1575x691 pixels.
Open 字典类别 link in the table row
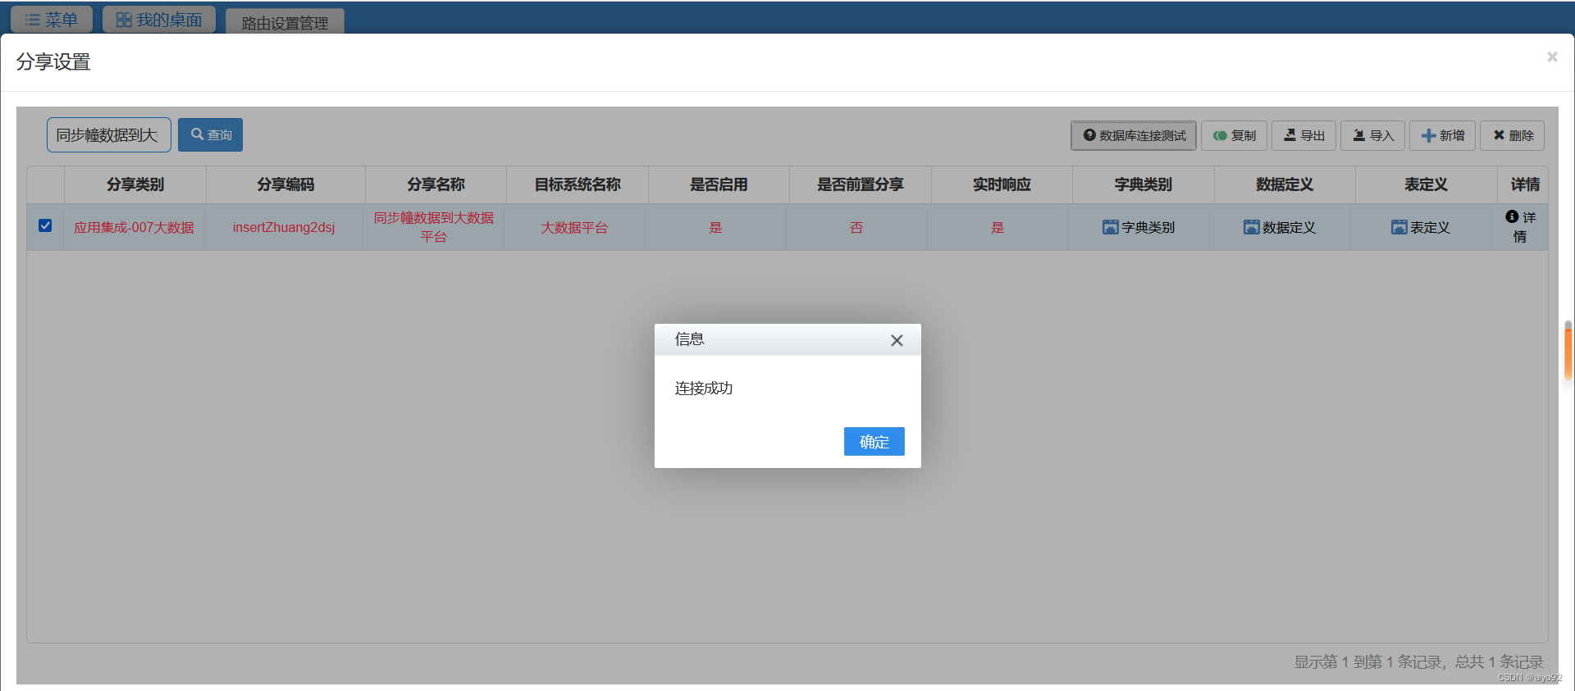pyautogui.click(x=1139, y=227)
